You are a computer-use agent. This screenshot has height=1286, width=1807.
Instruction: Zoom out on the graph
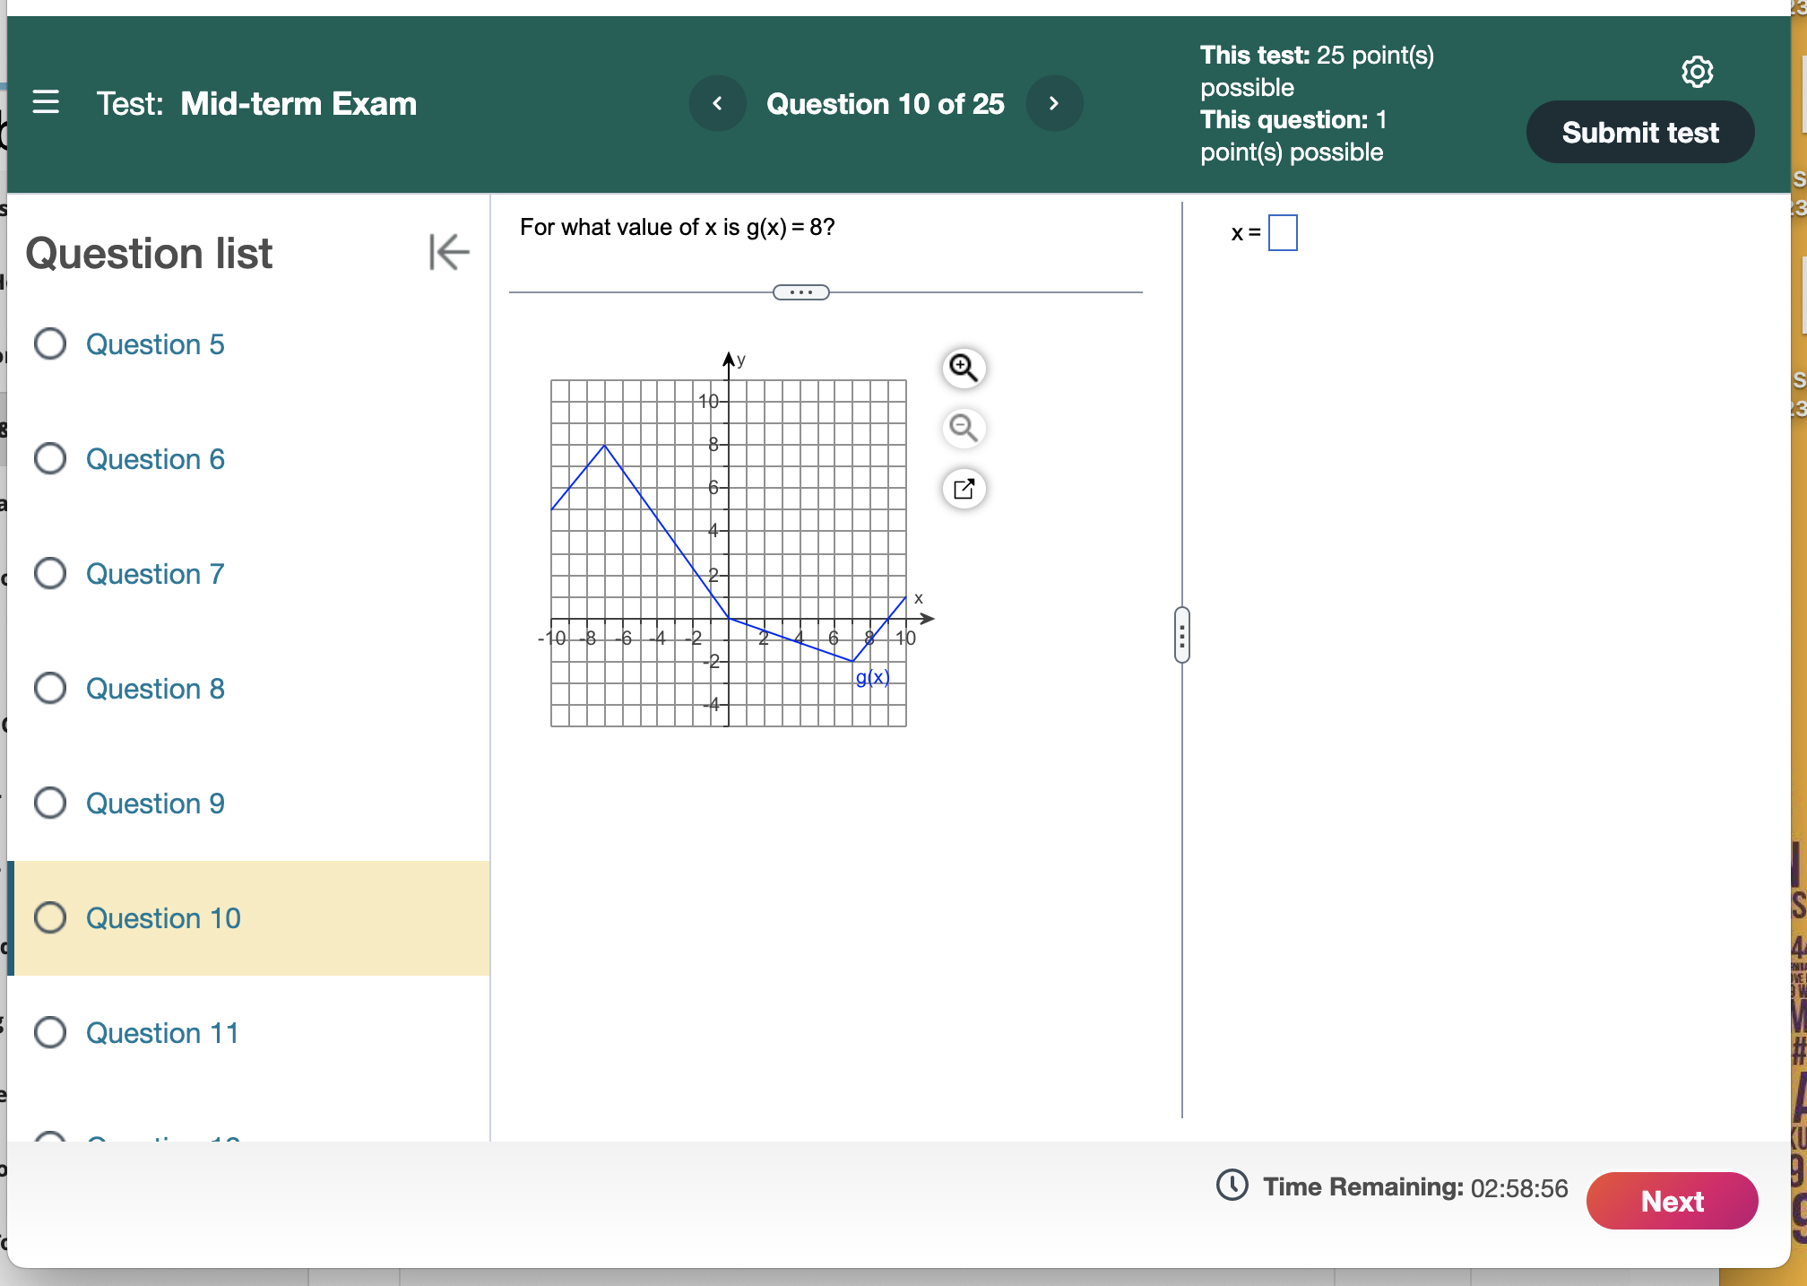(964, 428)
